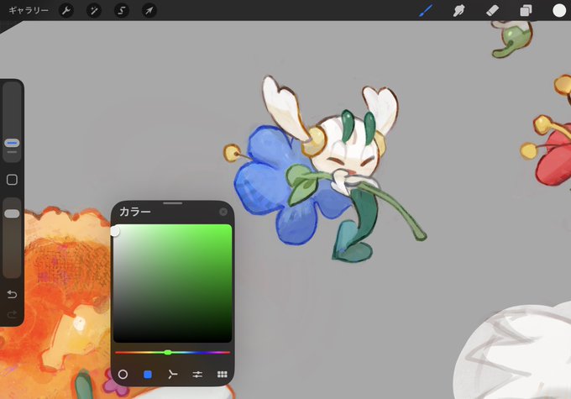Select the Smudge finger tool
Image resolution: width=571 pixels, height=399 pixels.
(x=458, y=11)
